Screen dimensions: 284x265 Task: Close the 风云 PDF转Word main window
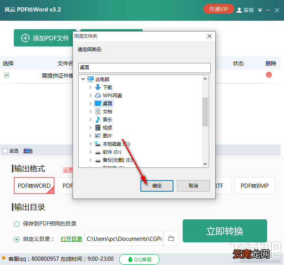277,10
